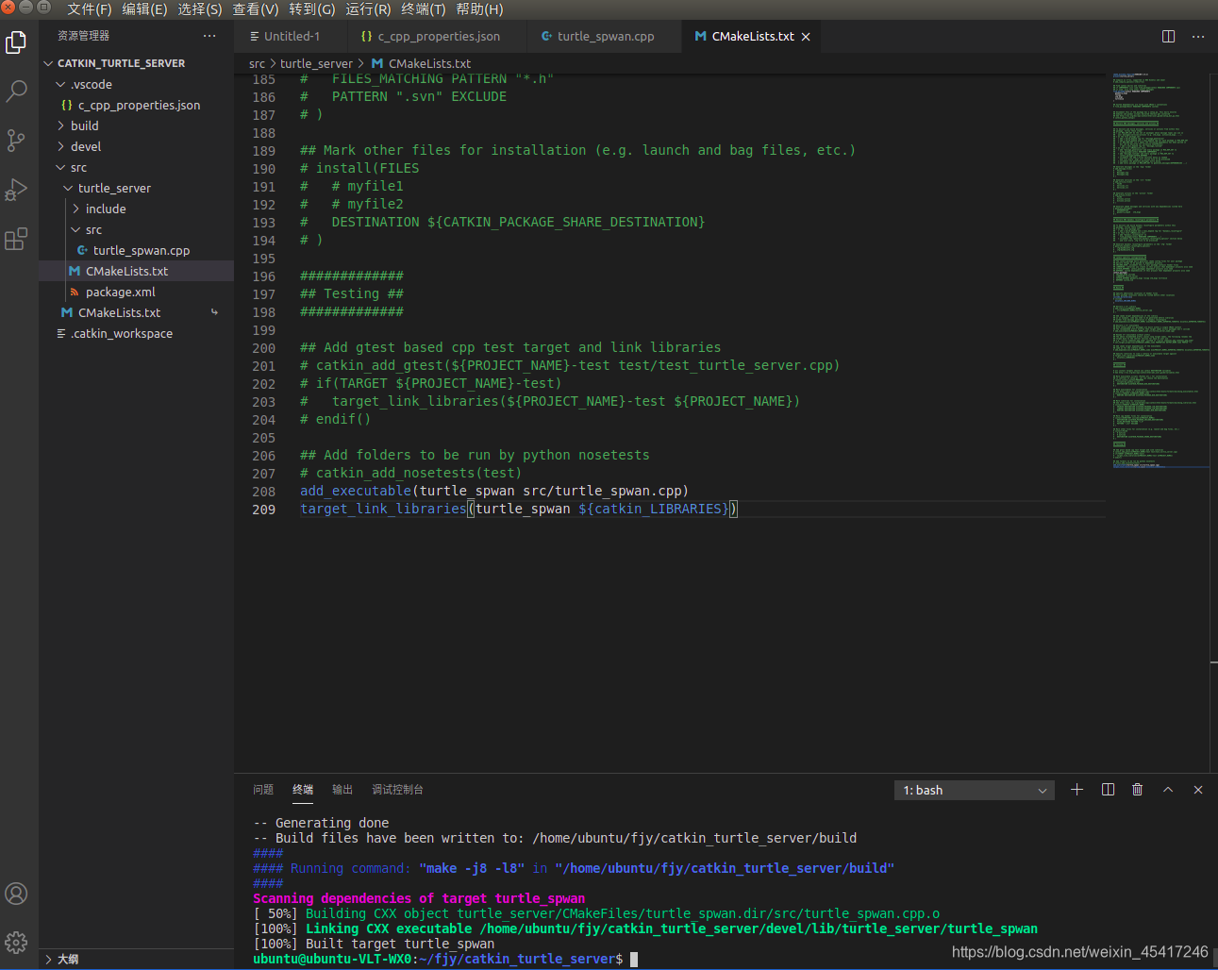Switch to the c_cpp_properties.json editor tab
Screen dimensions: 1218x970
pos(437,36)
